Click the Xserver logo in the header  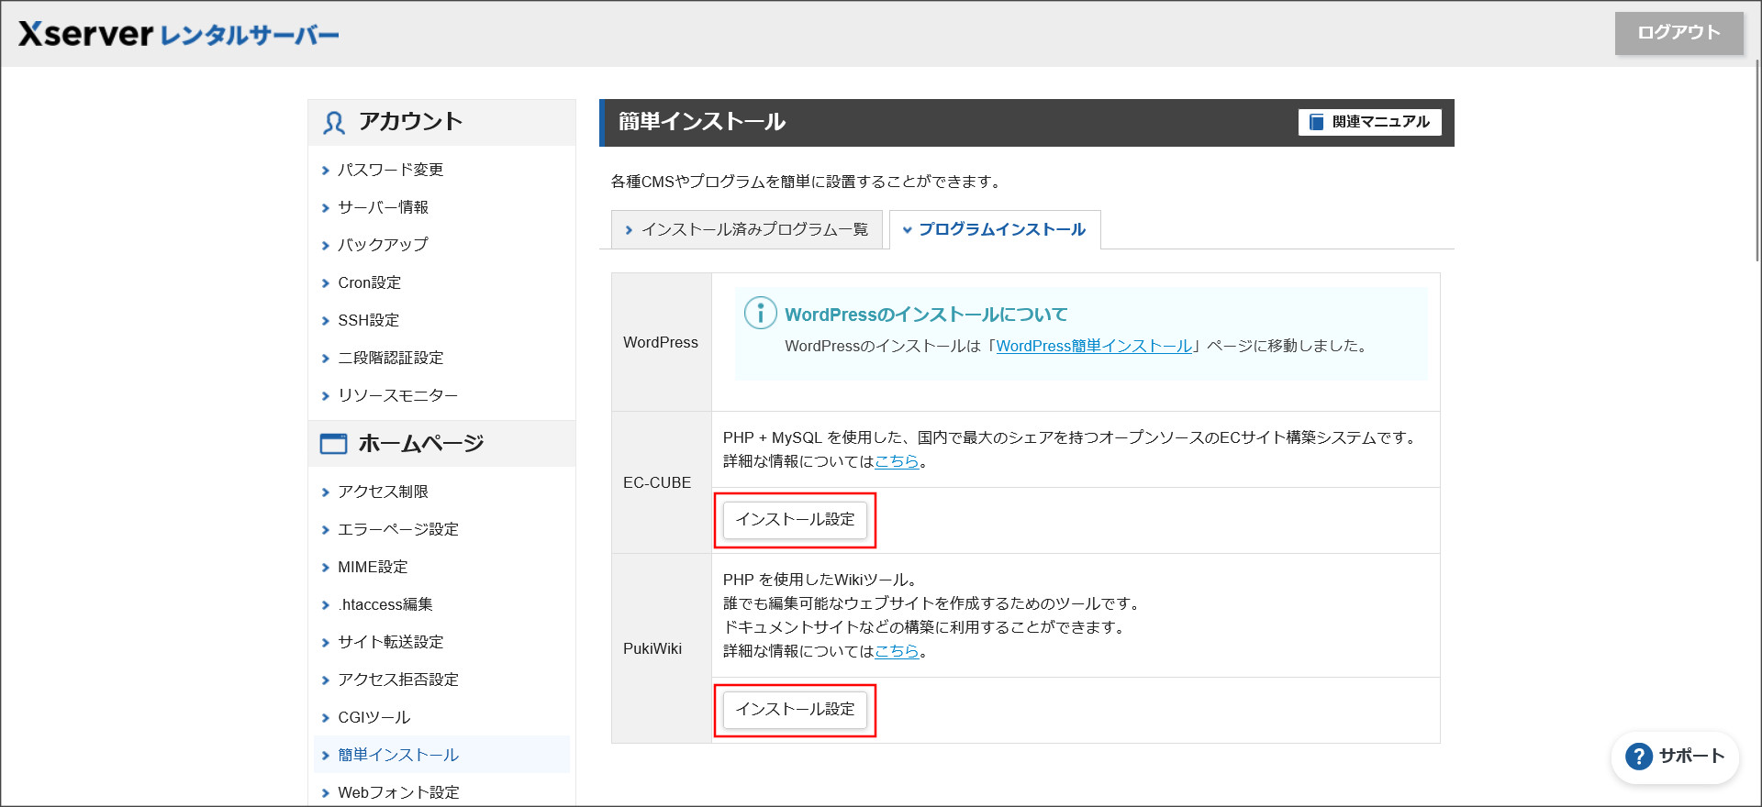coord(179,34)
